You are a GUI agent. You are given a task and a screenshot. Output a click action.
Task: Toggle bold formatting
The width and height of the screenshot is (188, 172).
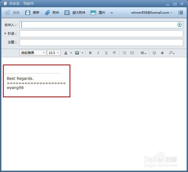pos(90,53)
